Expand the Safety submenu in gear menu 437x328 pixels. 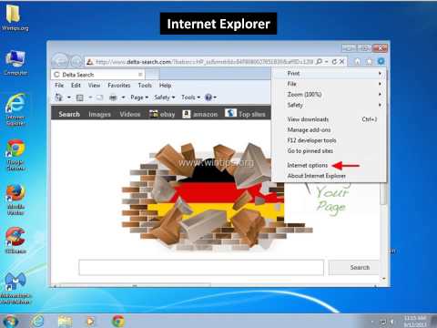(x=329, y=105)
